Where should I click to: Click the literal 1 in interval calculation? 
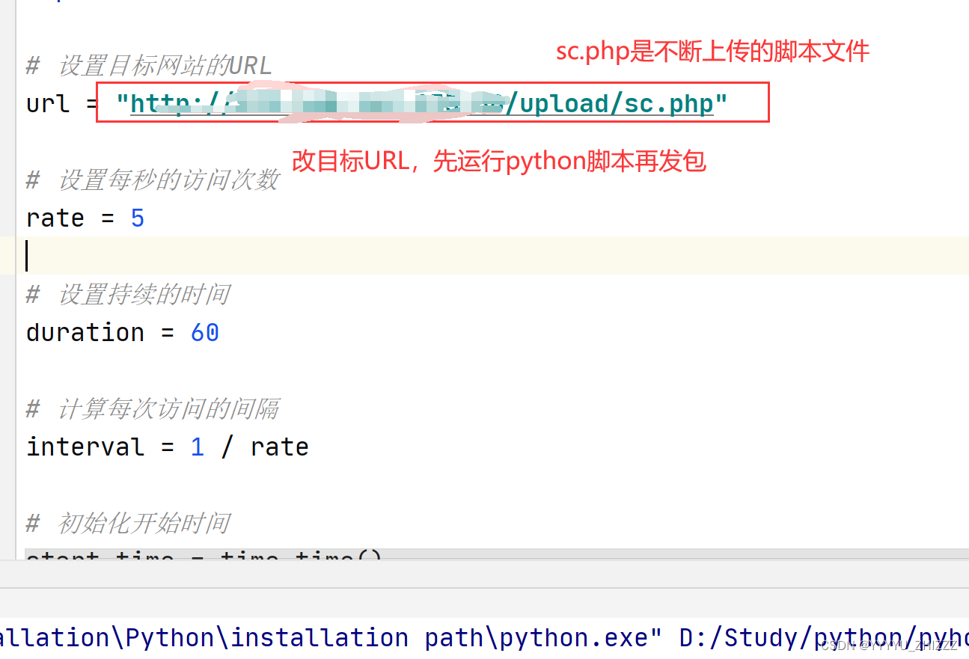[195, 447]
